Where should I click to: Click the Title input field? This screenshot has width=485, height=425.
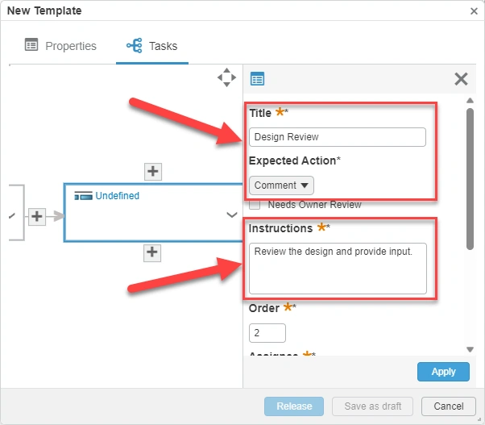pos(337,137)
